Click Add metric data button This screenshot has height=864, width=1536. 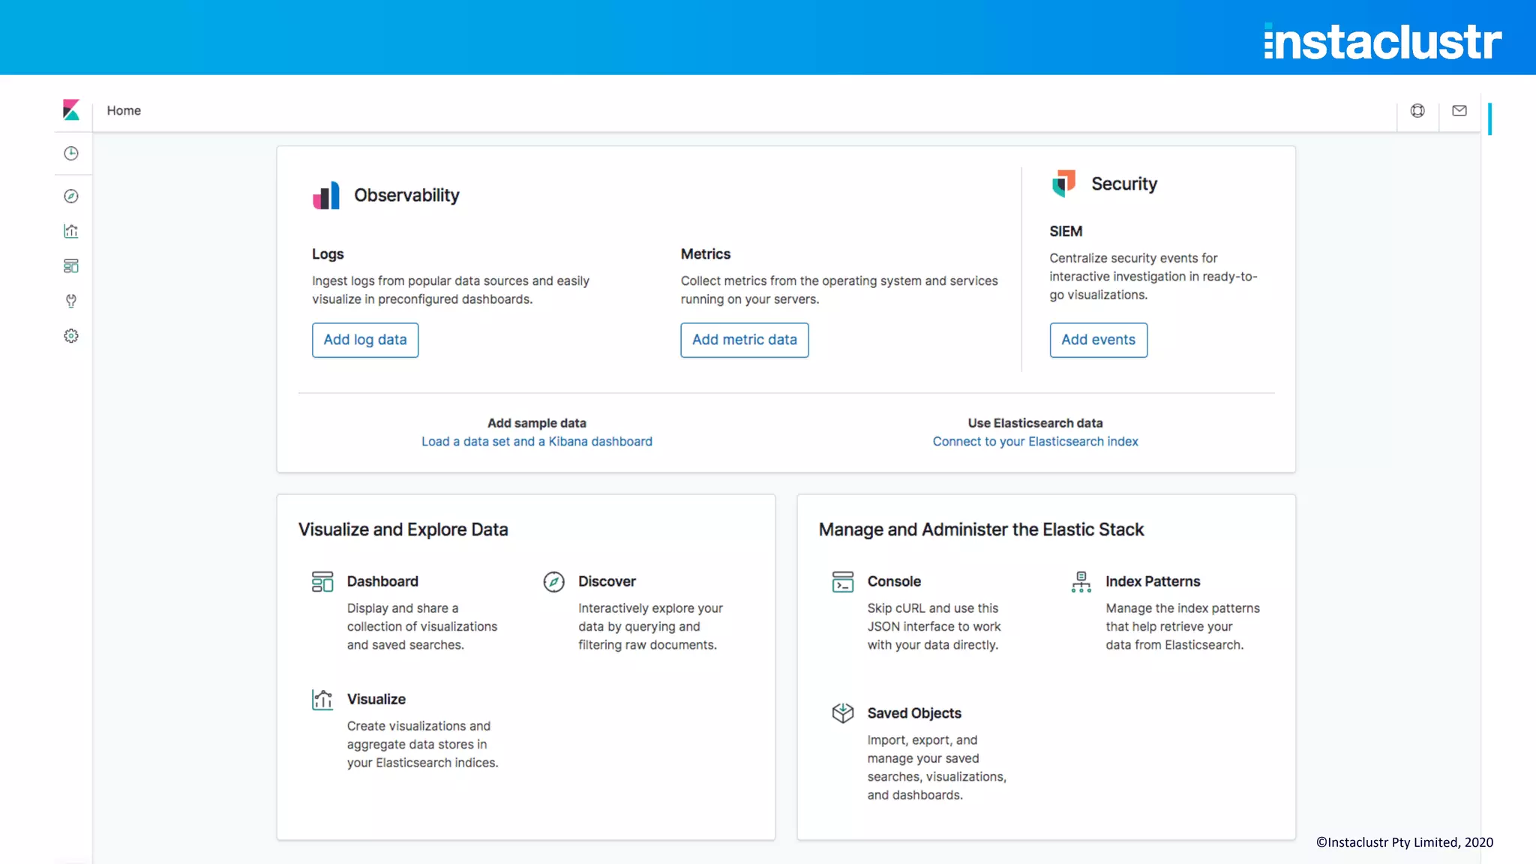click(x=745, y=340)
